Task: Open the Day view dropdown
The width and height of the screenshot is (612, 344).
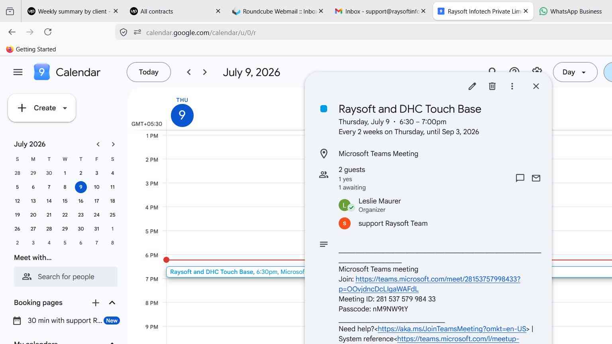Action: 575,72
